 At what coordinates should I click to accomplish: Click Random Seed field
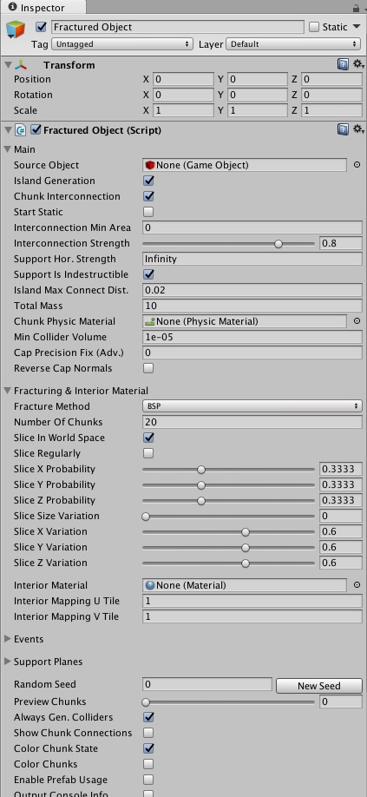pos(207,684)
